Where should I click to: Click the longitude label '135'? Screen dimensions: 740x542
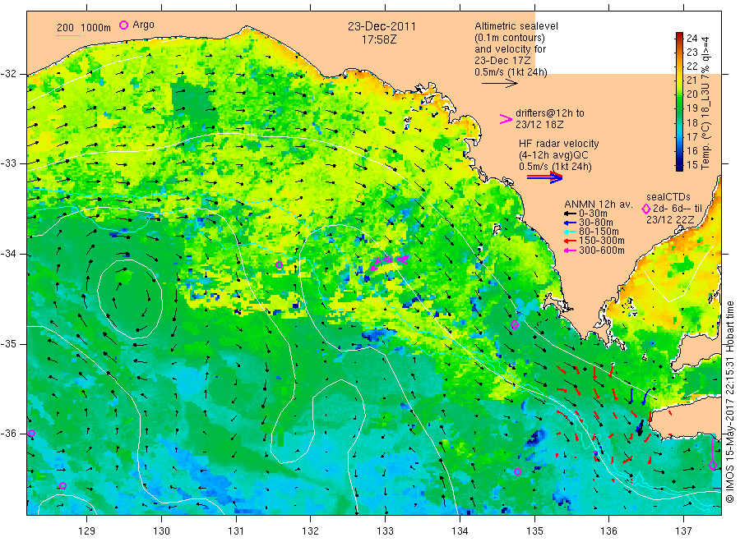pyautogui.click(x=534, y=531)
